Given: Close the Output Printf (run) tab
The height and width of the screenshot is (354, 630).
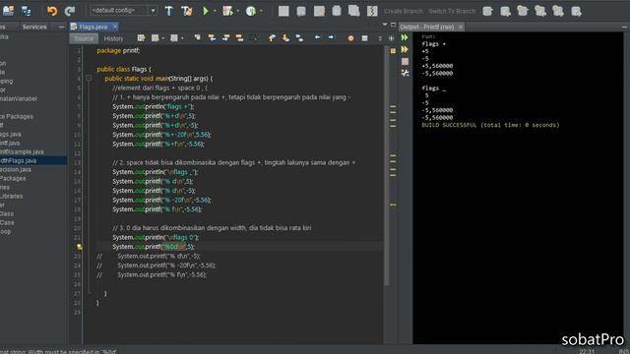Looking at the screenshot, I should [461, 27].
